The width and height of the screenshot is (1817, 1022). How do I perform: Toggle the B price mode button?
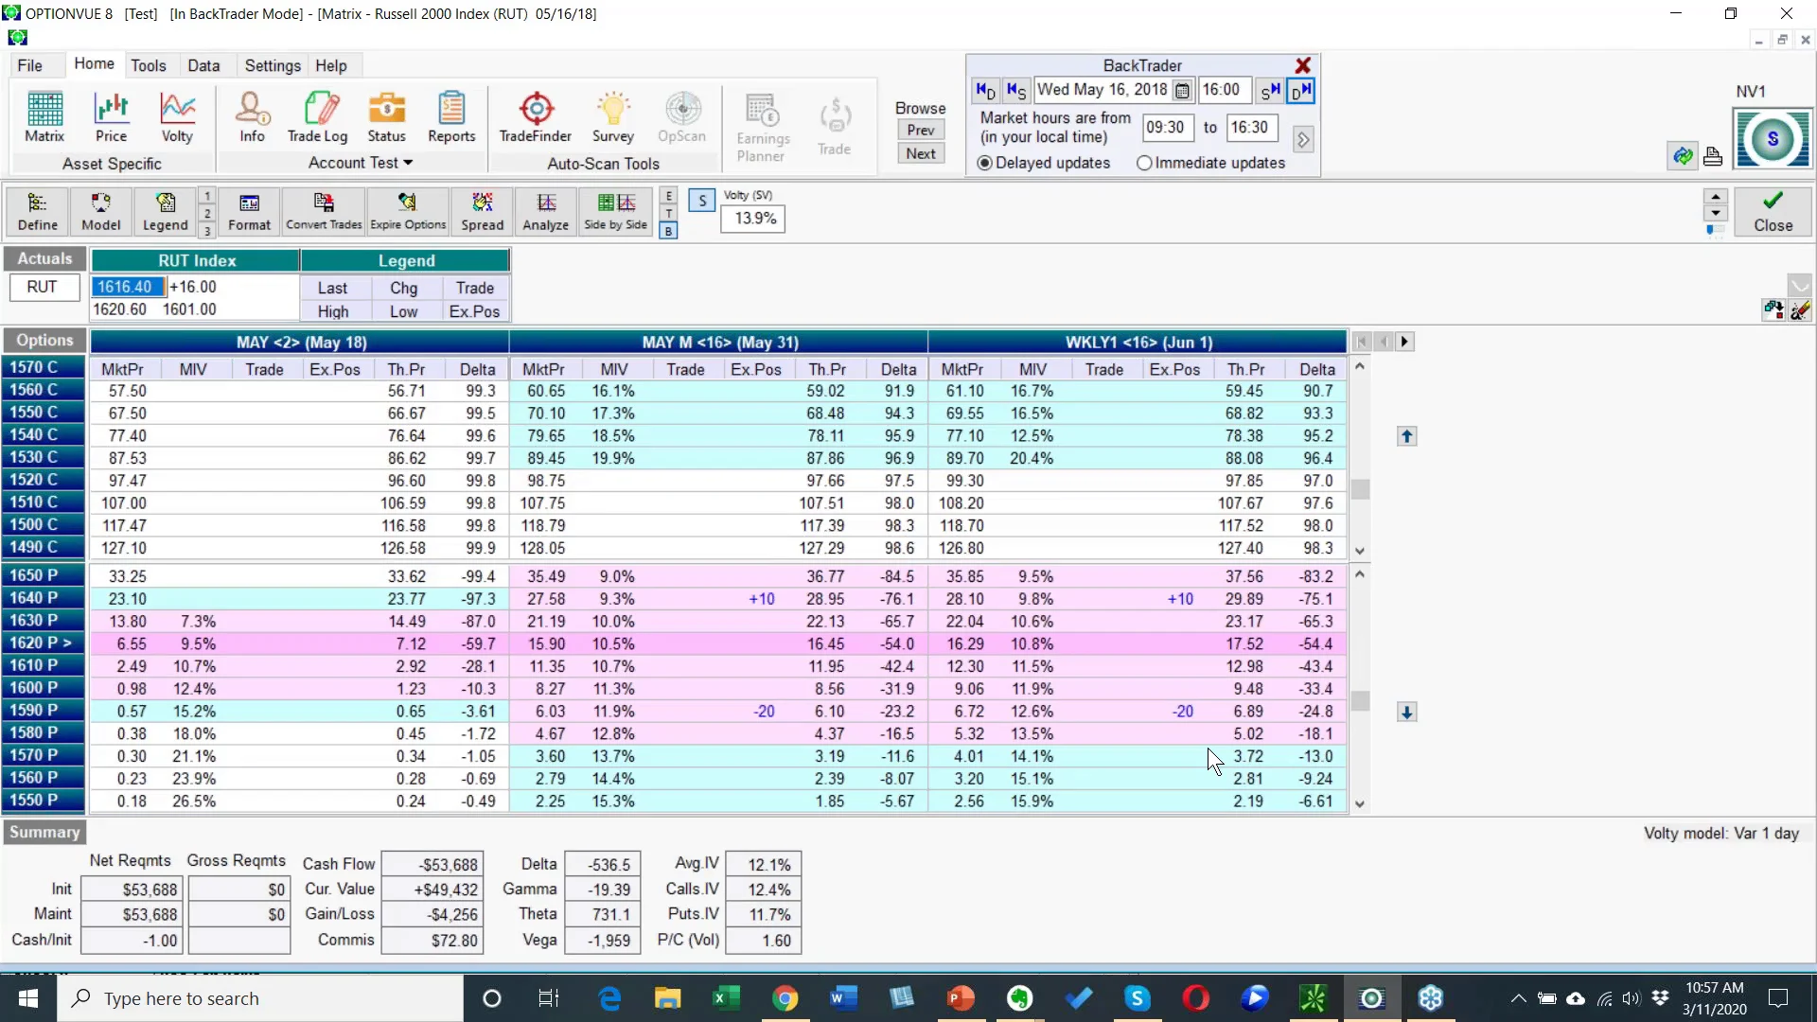coord(668,231)
